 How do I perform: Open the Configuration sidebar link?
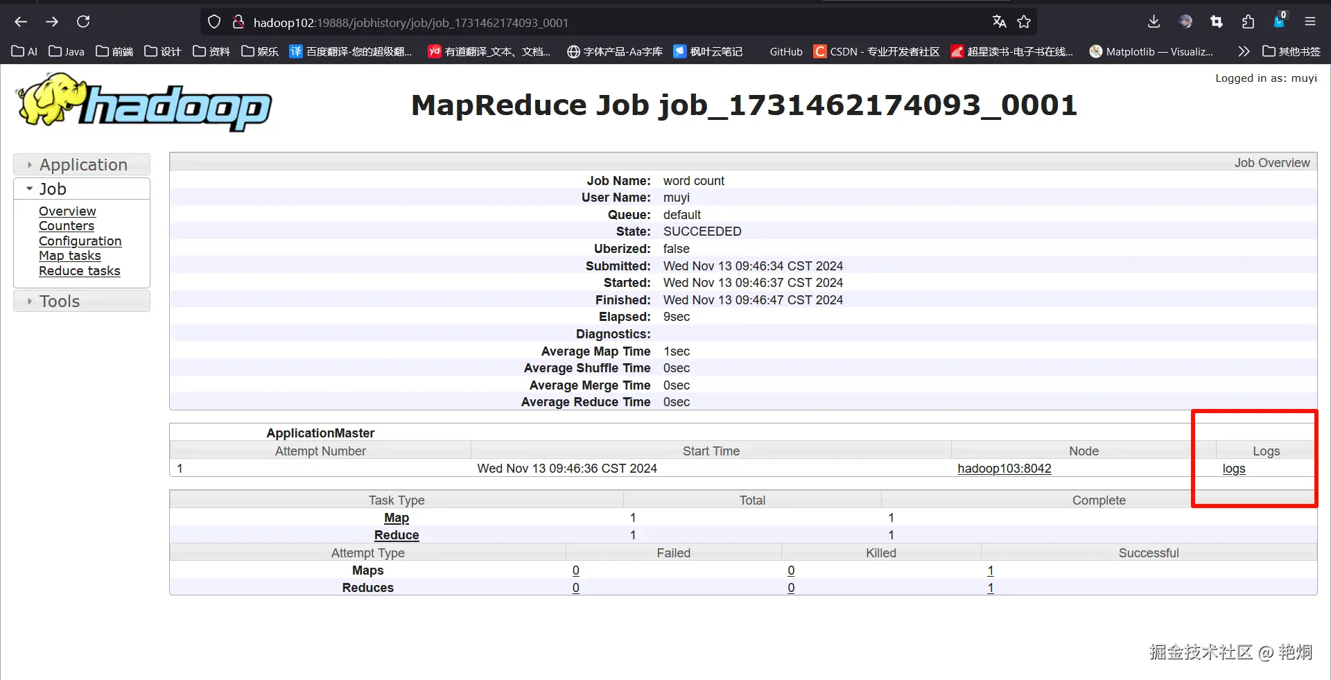(80, 241)
